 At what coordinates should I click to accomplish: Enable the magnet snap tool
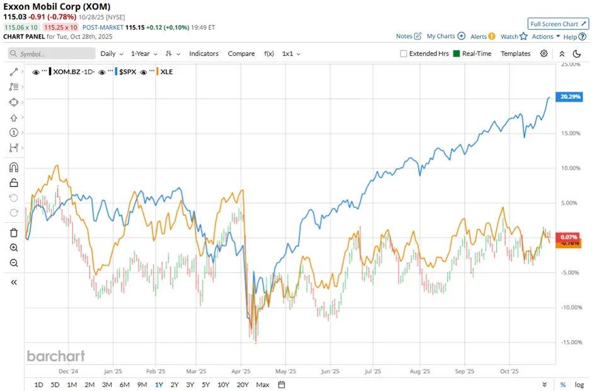tap(14, 167)
